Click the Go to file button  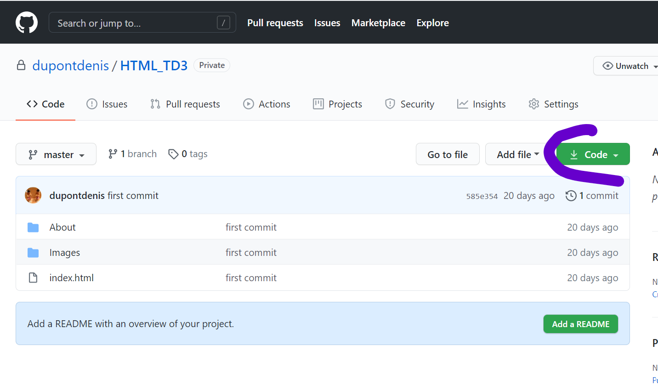(448, 154)
